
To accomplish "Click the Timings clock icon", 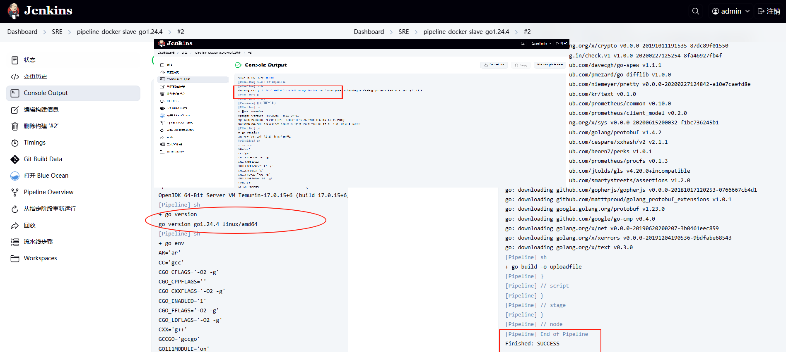I will pos(15,143).
